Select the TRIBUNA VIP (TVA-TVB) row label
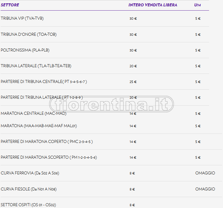The height and width of the screenshot is (208, 223). (x=22, y=18)
